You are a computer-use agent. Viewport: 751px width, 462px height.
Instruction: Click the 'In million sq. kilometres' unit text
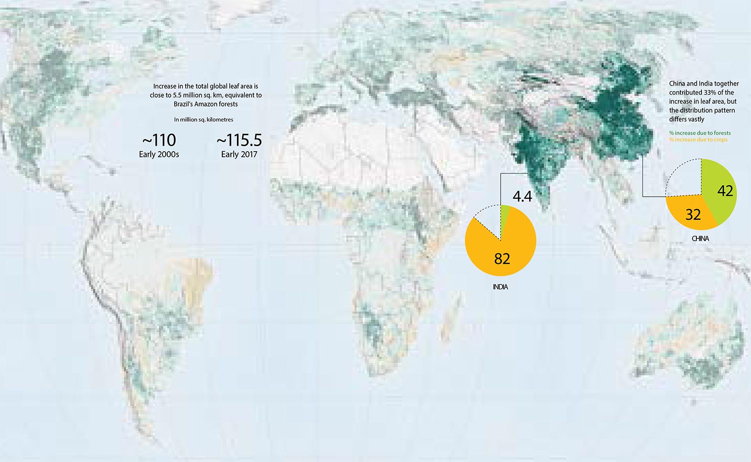pyautogui.click(x=203, y=120)
